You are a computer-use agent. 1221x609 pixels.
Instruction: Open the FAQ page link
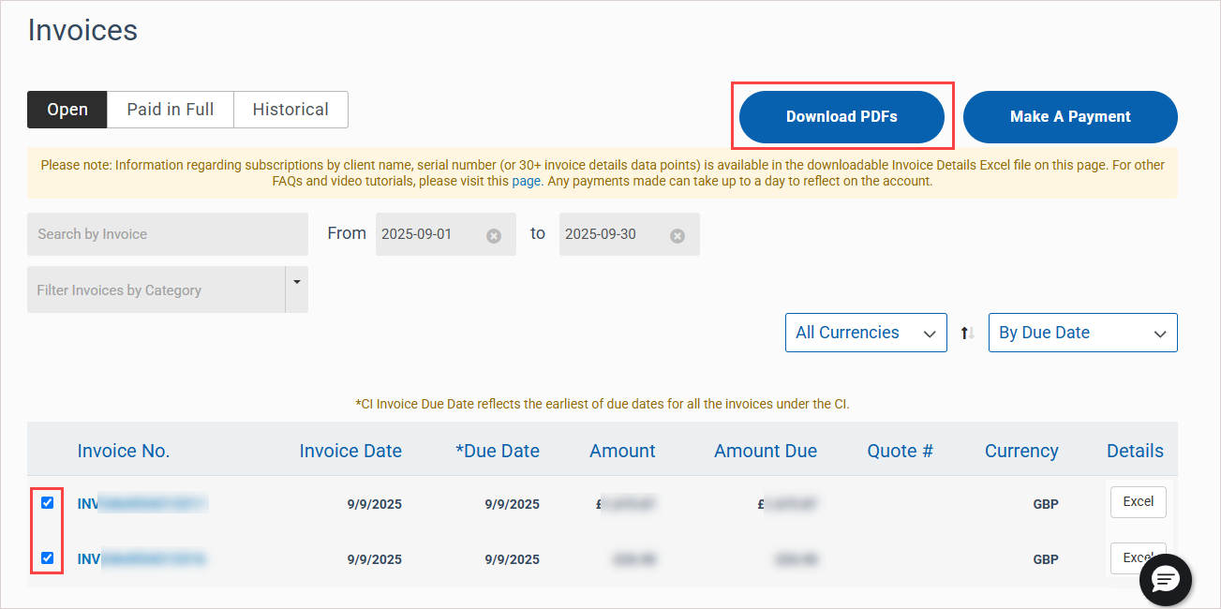tap(526, 181)
